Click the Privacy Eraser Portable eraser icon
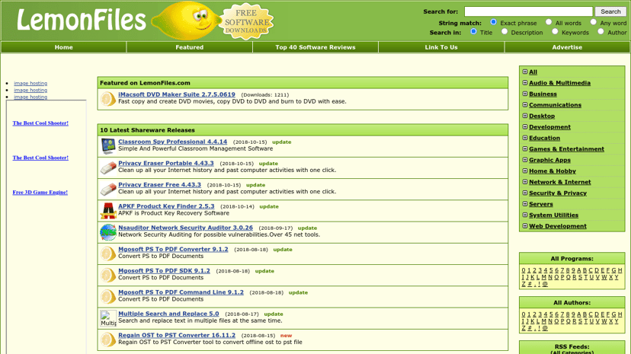Image resolution: width=631 pixels, height=354 pixels. (108, 168)
